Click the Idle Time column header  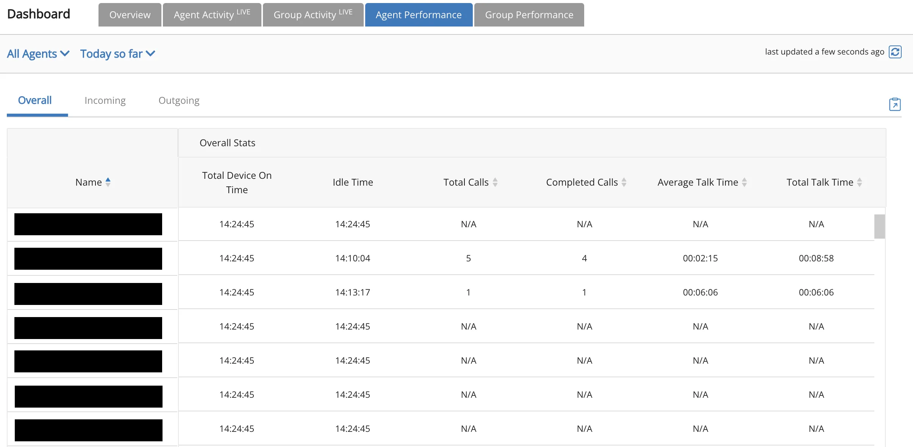tap(353, 182)
